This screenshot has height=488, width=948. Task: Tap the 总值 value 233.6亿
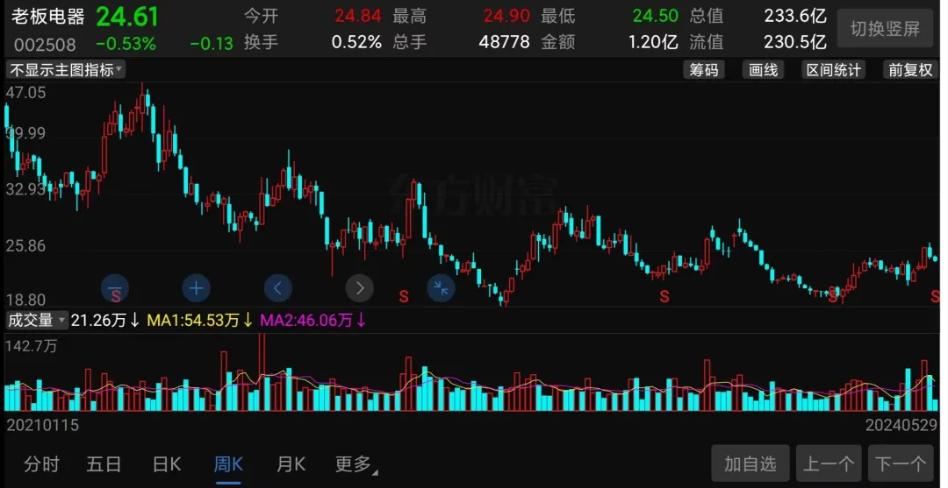[x=795, y=16]
